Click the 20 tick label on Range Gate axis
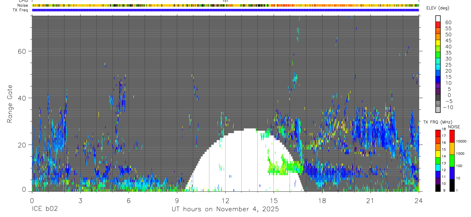Viewport: 471px width, 217px height. coord(22,145)
